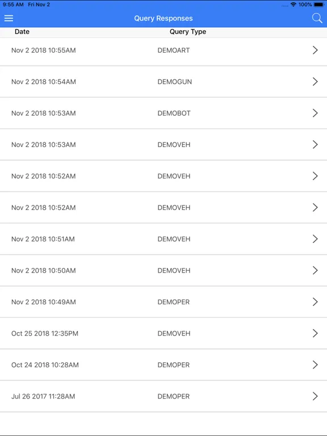Open the DEMOBOT response chevron
Screen dimensions: 327x436
tap(315, 113)
